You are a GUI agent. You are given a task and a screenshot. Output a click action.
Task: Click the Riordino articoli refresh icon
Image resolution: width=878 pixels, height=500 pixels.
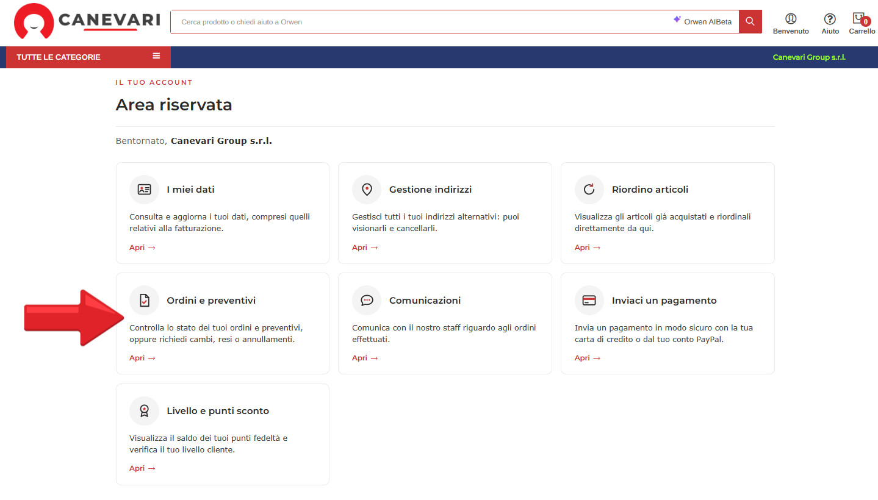click(x=589, y=190)
